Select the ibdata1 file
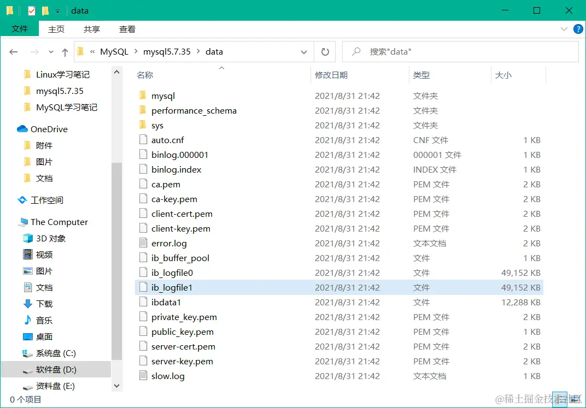 coord(339,302)
